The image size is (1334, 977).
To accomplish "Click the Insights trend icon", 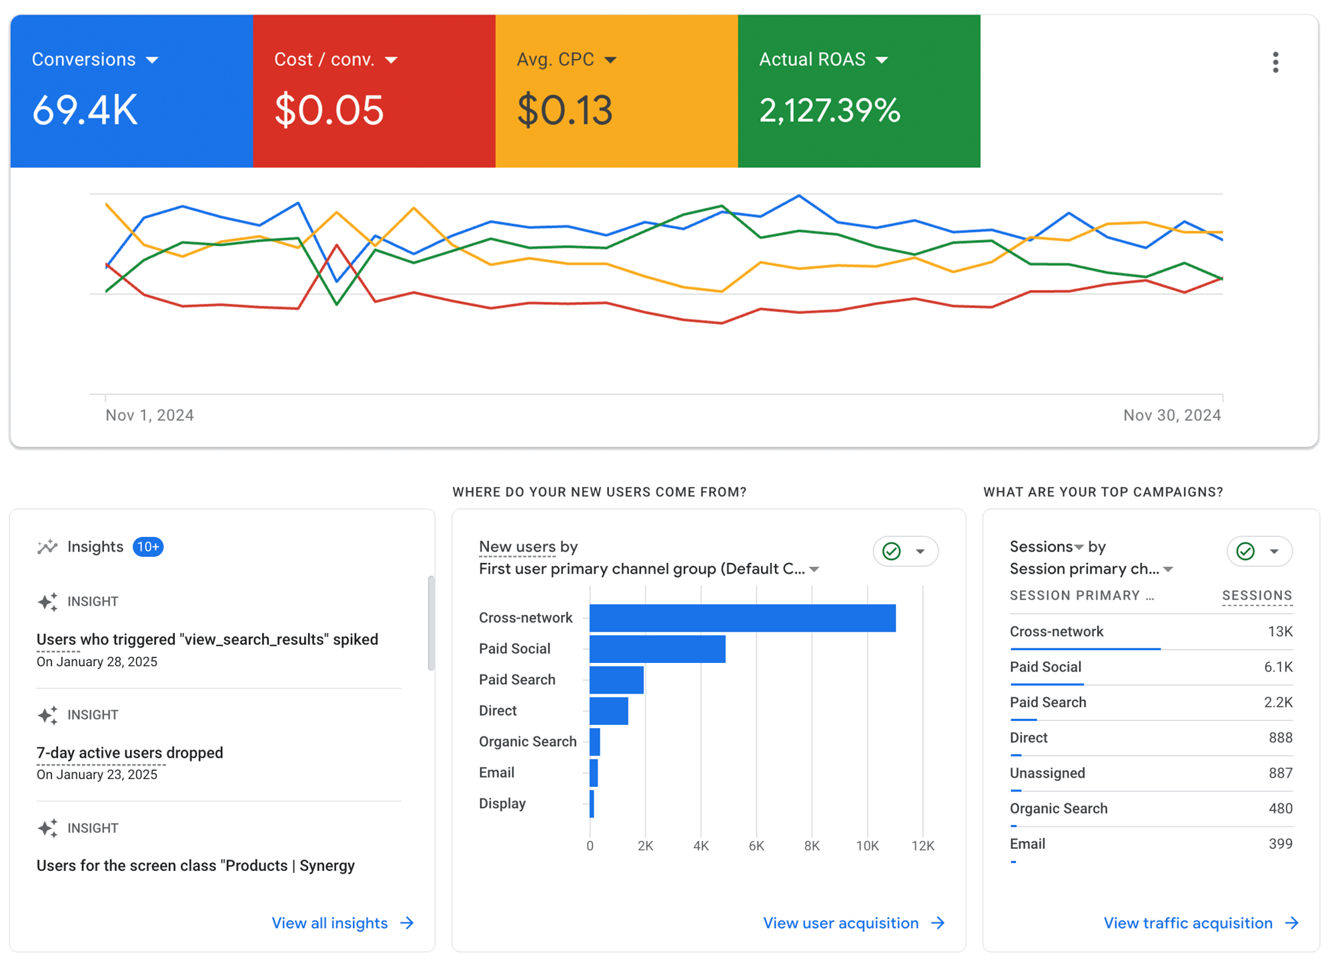I will click(47, 547).
